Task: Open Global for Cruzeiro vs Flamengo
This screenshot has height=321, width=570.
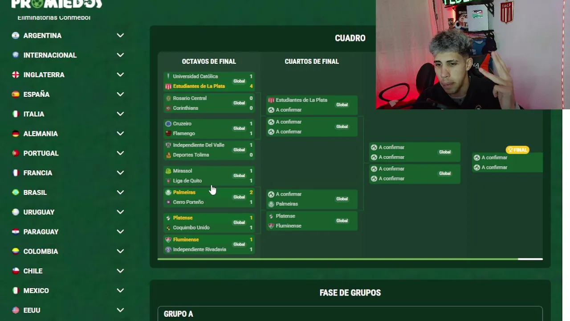Action: click(x=239, y=128)
